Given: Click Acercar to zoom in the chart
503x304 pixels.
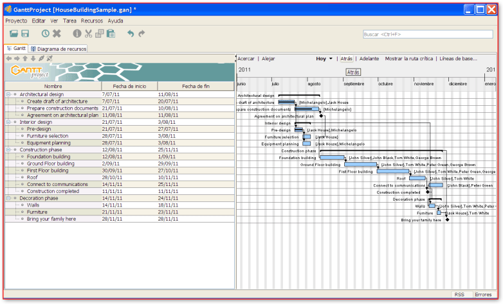Looking at the screenshot, I should click(246, 58).
